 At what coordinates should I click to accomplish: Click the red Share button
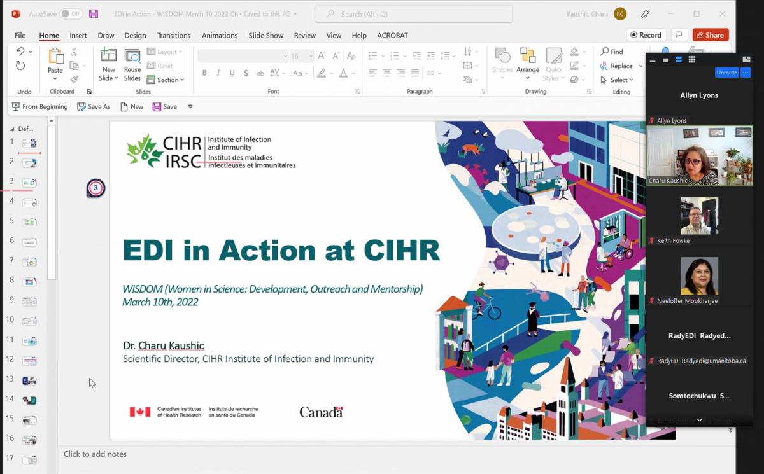pyautogui.click(x=710, y=35)
